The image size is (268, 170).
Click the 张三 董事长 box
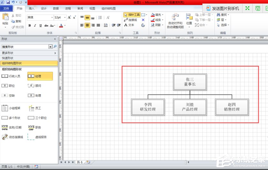(190, 82)
